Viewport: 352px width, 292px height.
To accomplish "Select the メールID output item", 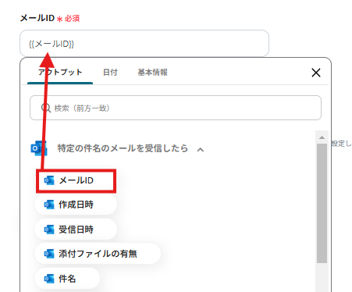I will pyautogui.click(x=76, y=180).
